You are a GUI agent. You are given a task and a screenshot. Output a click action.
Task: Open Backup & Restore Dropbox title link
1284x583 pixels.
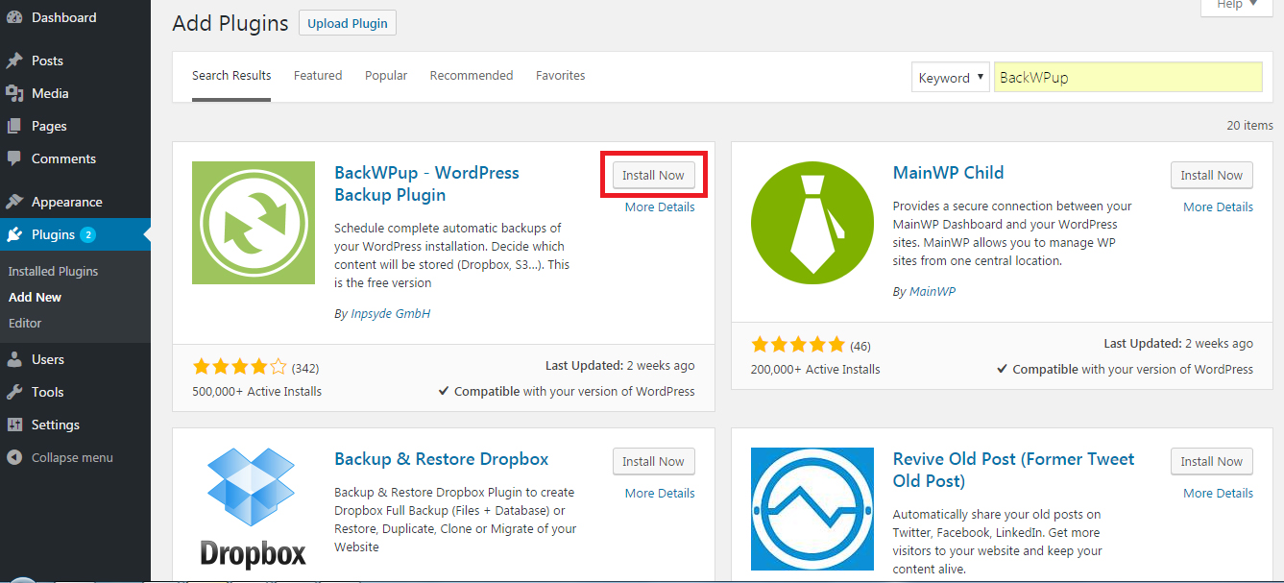click(x=442, y=459)
